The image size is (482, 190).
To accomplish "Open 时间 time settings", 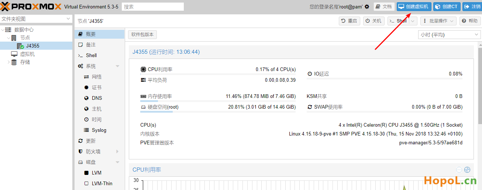I will [x=99, y=120].
